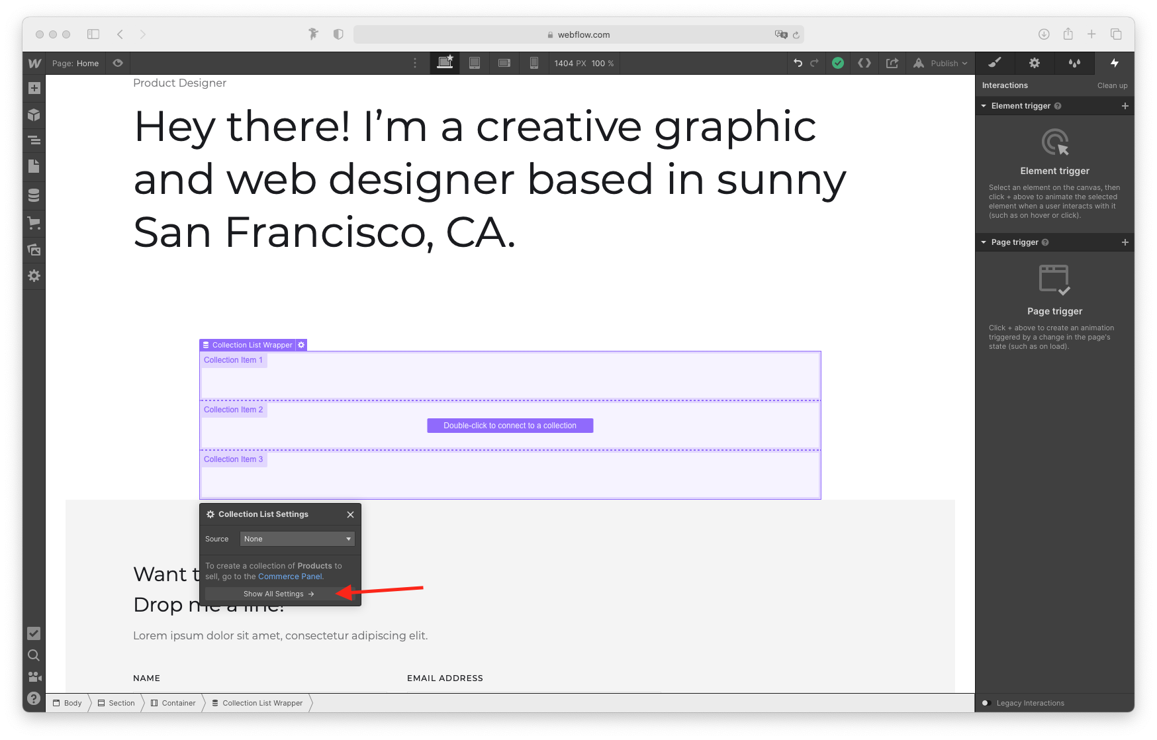This screenshot has height=740, width=1157.
Task: Open the CMS Collections panel
Action: point(34,195)
